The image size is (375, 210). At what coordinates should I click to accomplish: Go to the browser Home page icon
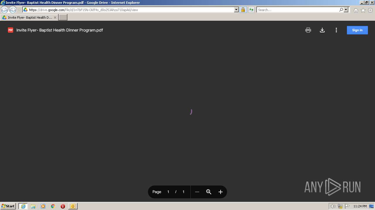click(x=356, y=10)
